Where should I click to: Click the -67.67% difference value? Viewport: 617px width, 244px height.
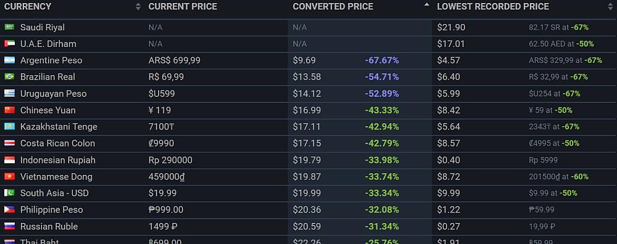(x=382, y=60)
